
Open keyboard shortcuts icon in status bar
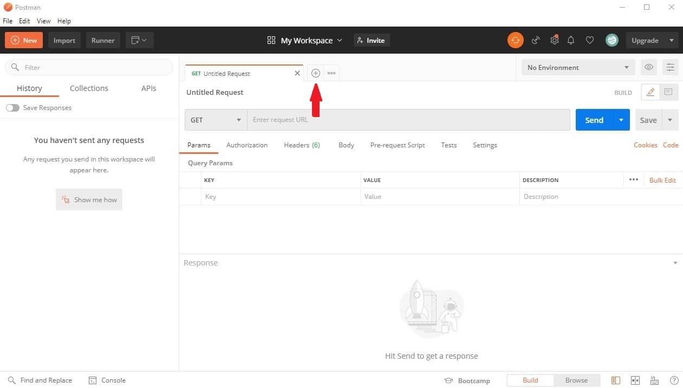point(654,380)
